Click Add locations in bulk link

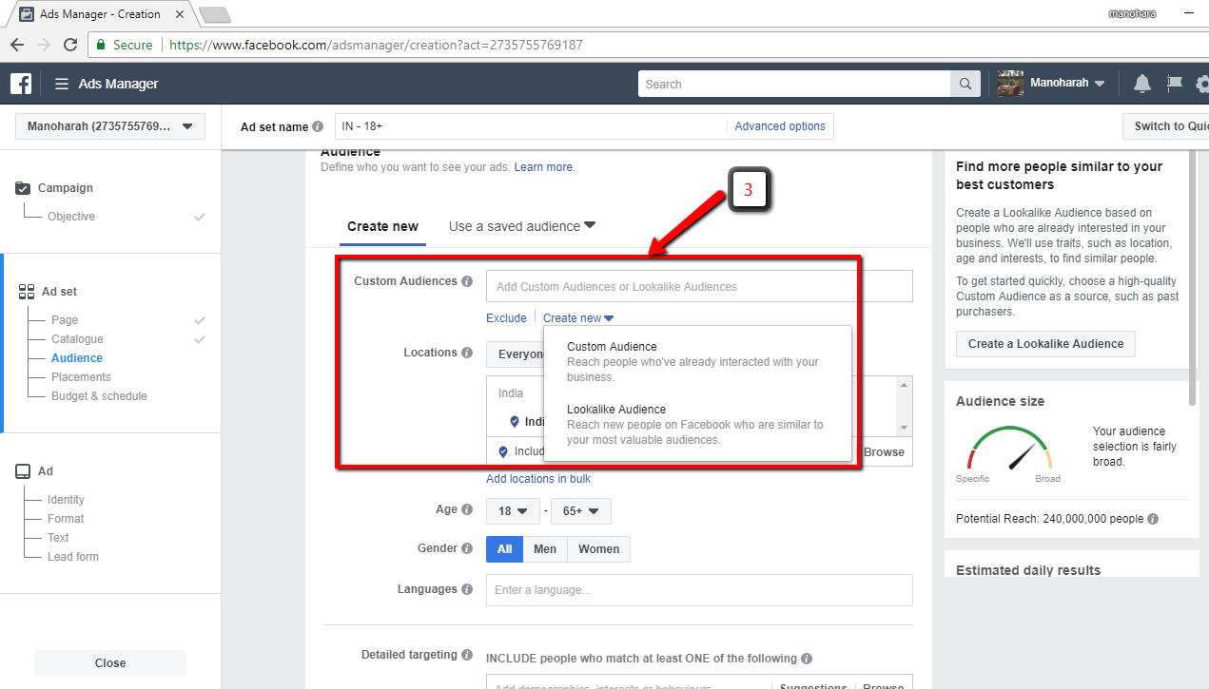(538, 479)
